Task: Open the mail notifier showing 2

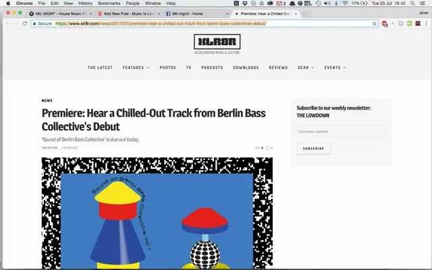Action: point(281,3)
